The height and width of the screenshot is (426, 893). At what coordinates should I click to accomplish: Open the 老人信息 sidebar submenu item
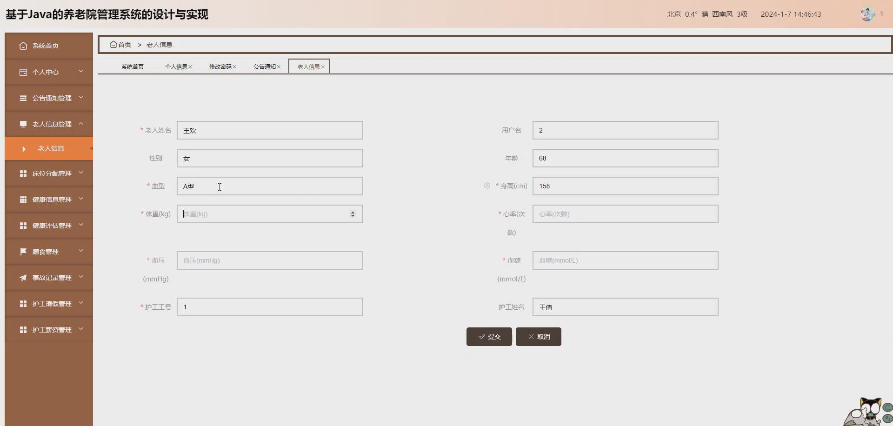(49, 149)
